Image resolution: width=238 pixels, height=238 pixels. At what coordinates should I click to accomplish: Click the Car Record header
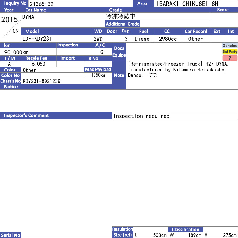(196, 31)
